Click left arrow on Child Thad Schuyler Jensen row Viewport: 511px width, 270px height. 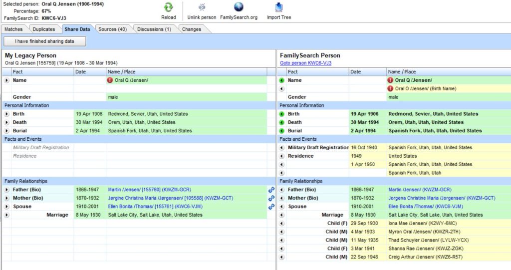point(282,241)
